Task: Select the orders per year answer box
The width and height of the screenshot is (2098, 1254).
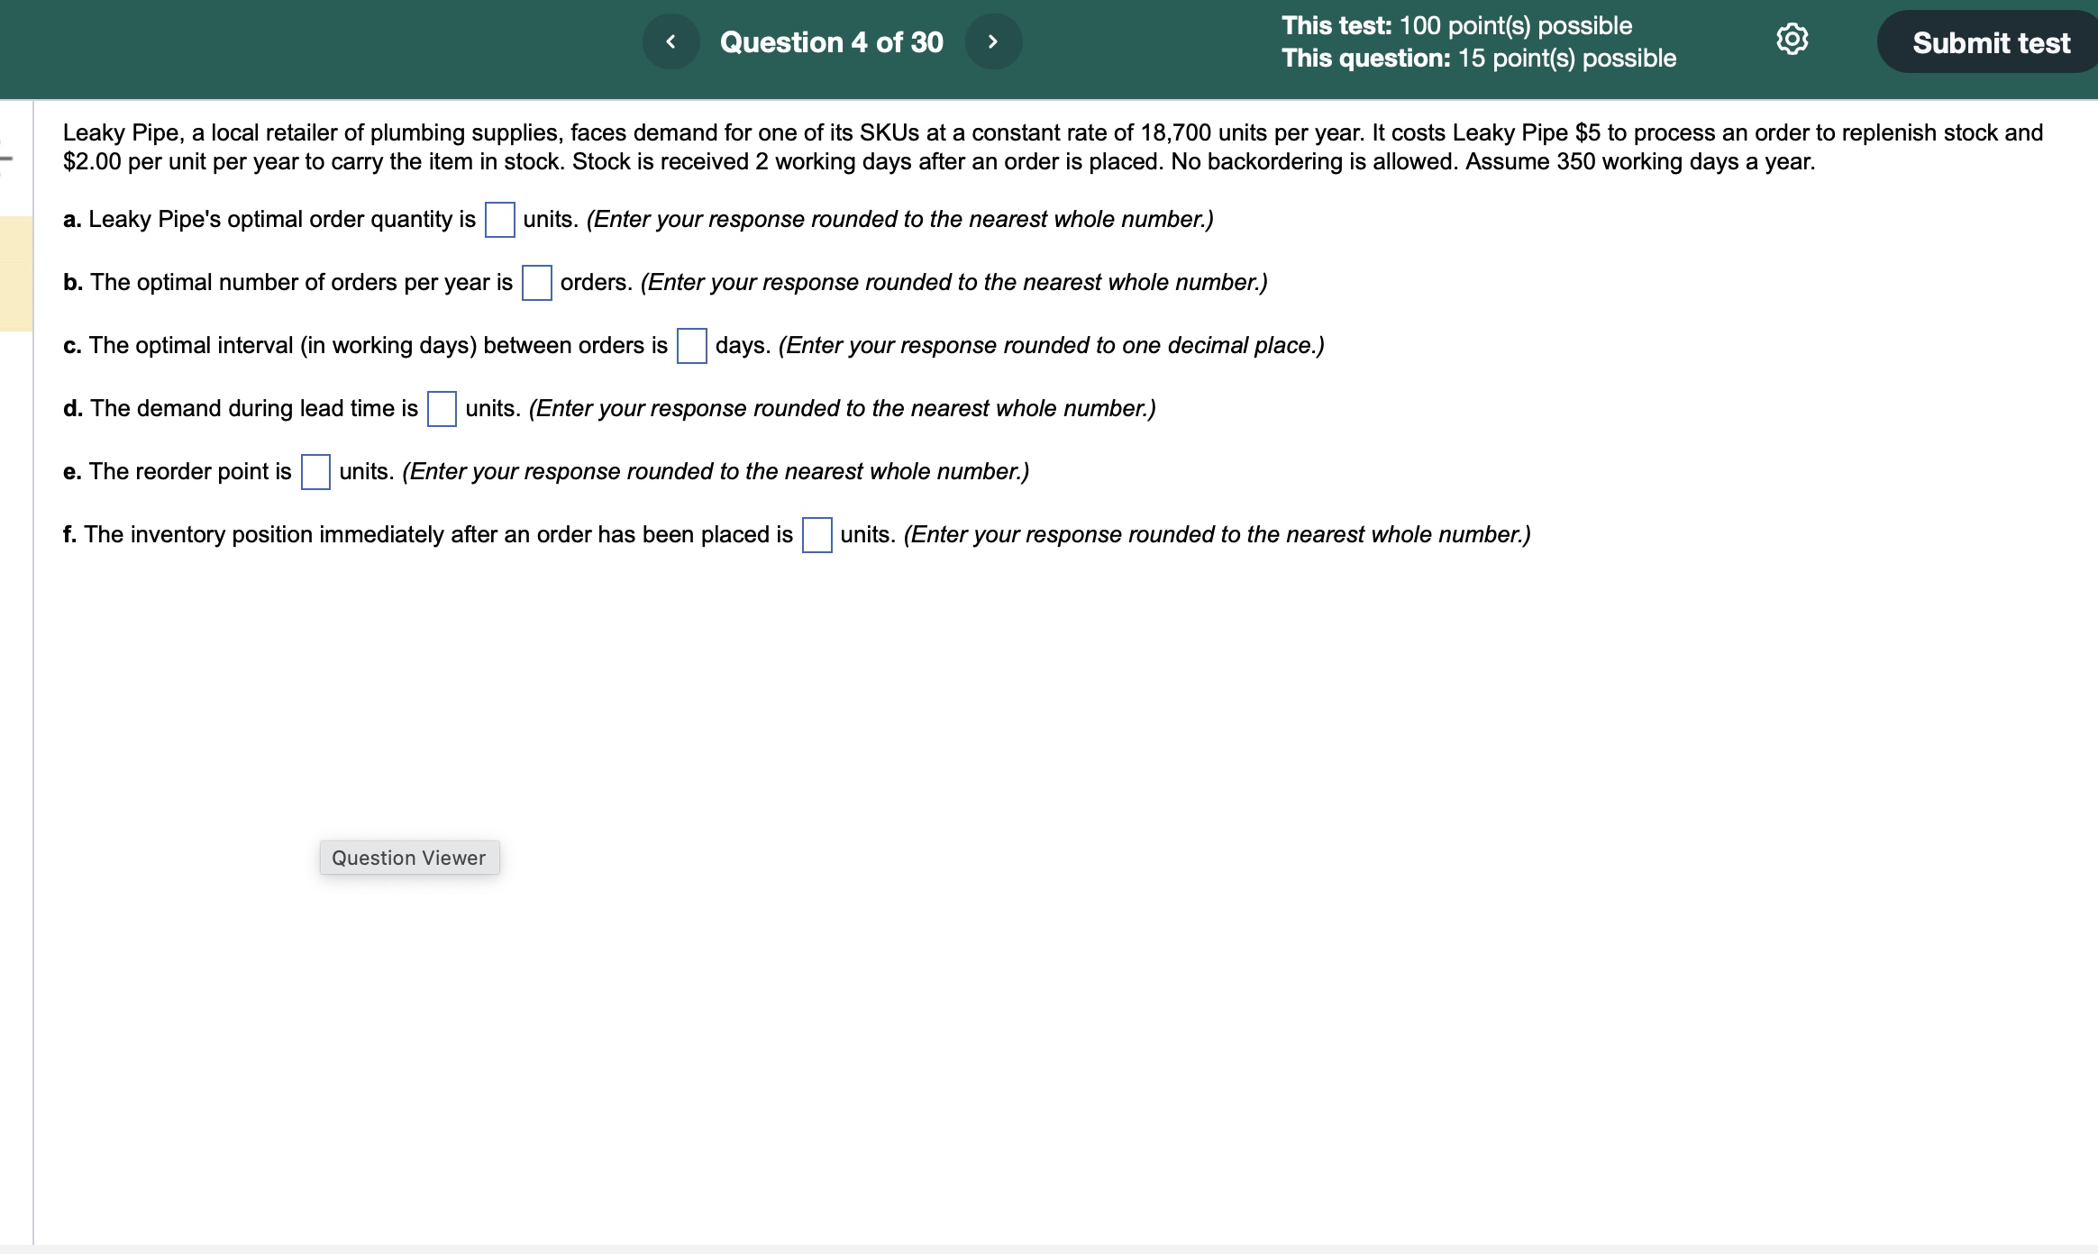Action: click(536, 283)
